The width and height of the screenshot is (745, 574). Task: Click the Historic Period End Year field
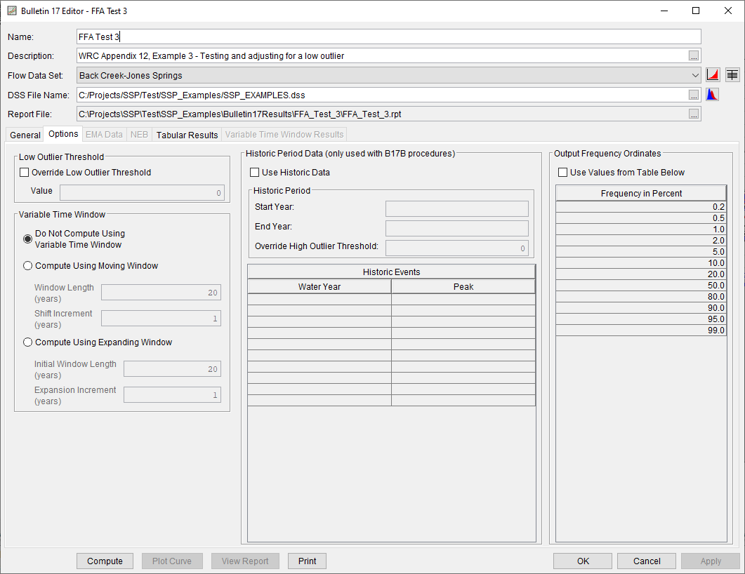tap(456, 228)
